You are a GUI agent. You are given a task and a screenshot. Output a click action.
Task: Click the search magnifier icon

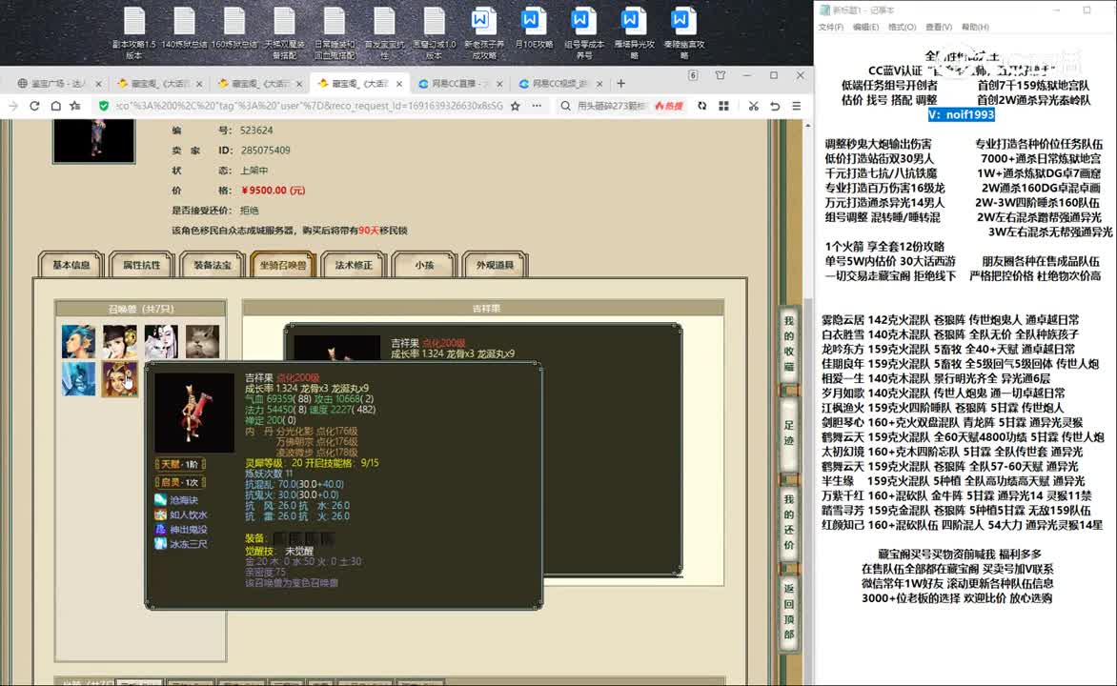click(565, 106)
